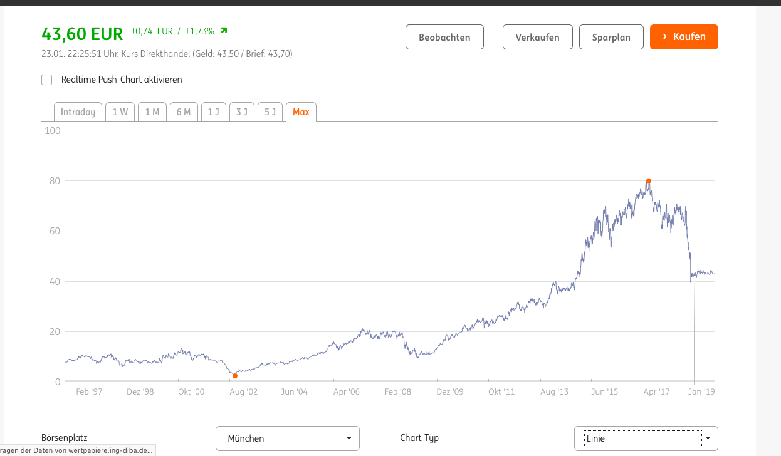Show the 1 J chart range
Viewport: 781px width, 456px height.
(x=214, y=112)
